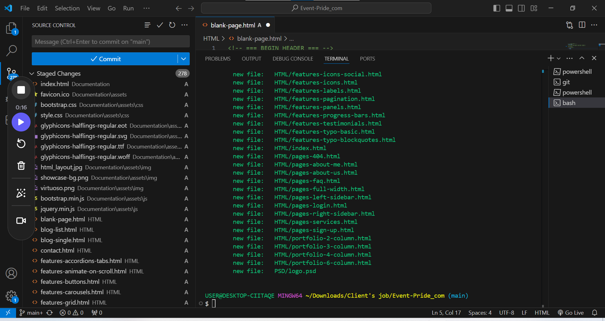
Task: Click Go Live in the status bar
Action: [571, 312]
